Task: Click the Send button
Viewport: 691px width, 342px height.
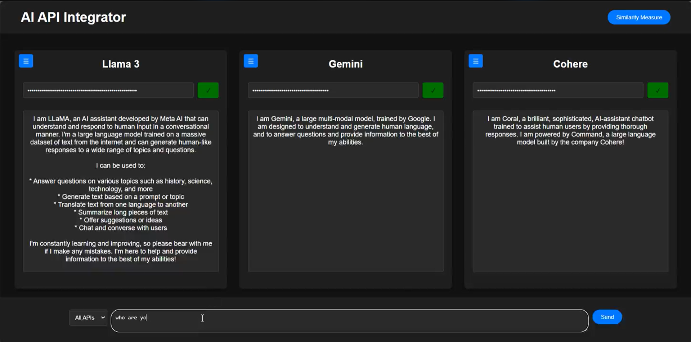Action: click(607, 317)
